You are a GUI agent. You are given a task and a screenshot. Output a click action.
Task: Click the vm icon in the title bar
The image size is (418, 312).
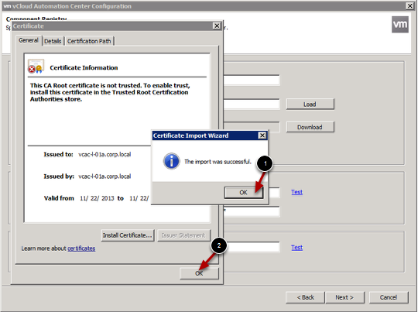point(7,6)
